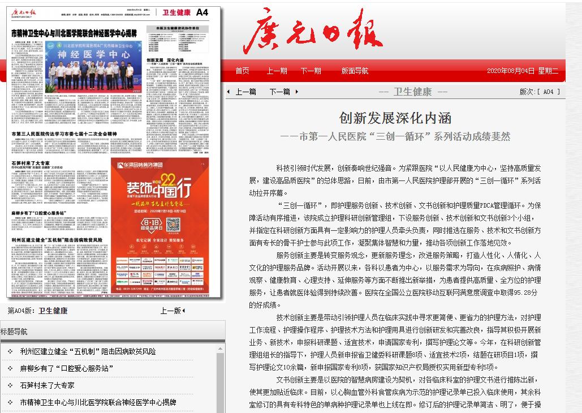Go to next article 下一篇
Screen dimensions: 582x413
pos(279,92)
